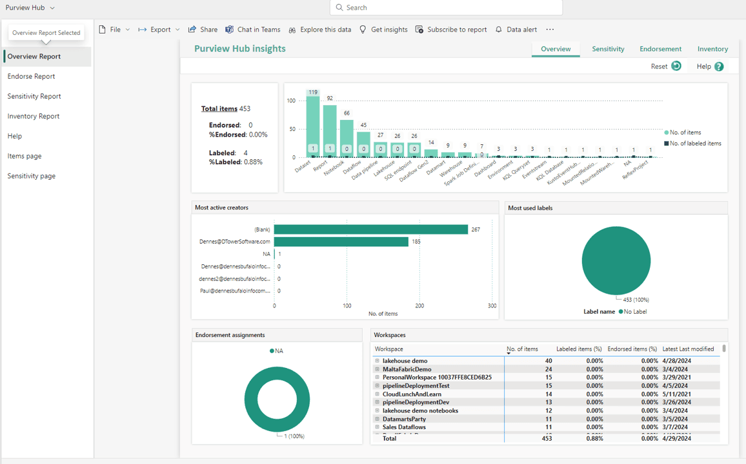Expand the lakehouse demo workspace row
Screen dimensions: 746x464
(378, 360)
